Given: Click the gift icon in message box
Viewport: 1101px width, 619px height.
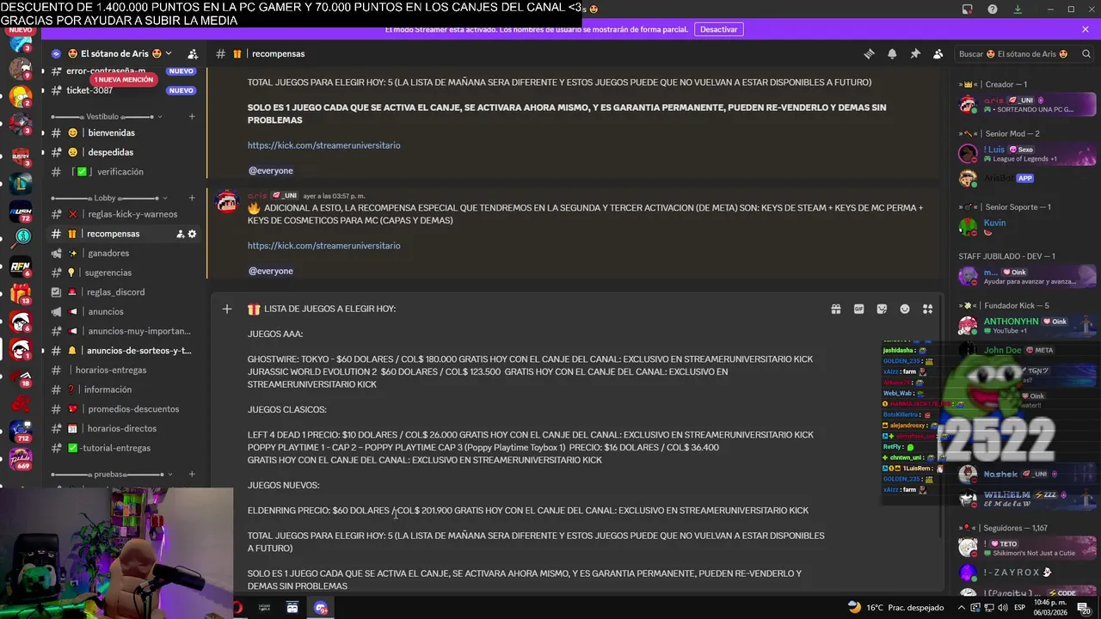Looking at the screenshot, I should click(x=835, y=309).
